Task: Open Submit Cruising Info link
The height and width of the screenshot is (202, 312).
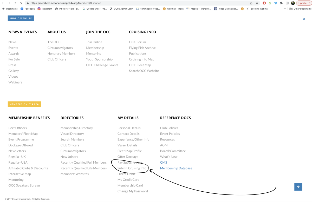Action: point(132,168)
